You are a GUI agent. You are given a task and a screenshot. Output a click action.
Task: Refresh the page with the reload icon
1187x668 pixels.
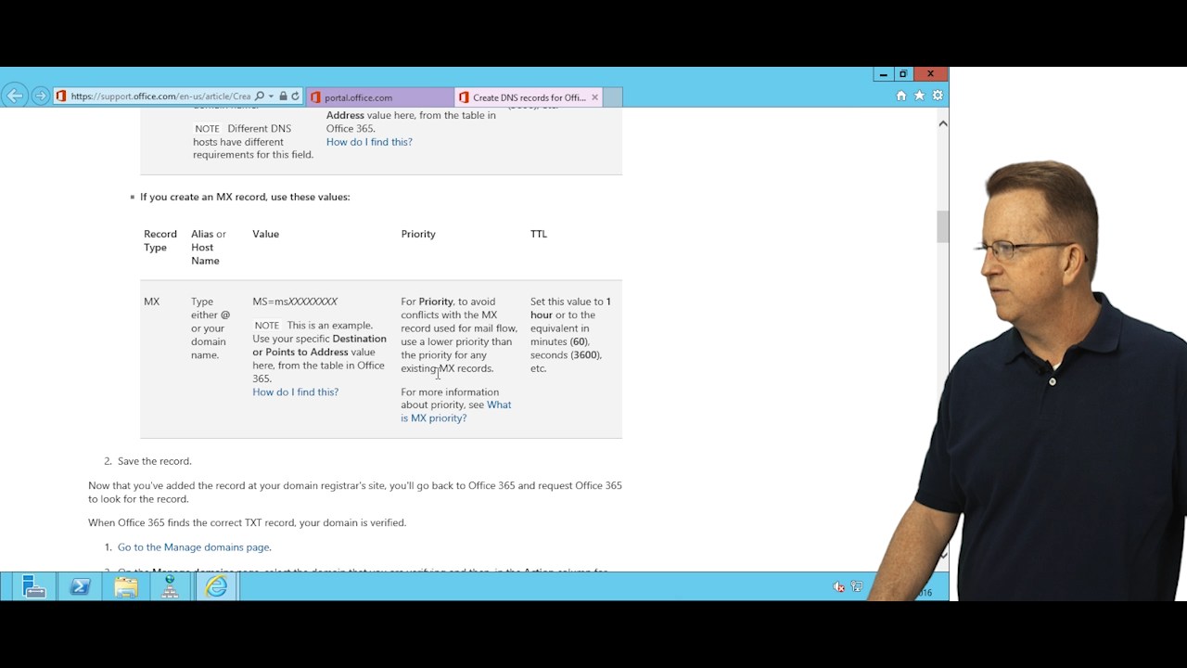(x=295, y=96)
